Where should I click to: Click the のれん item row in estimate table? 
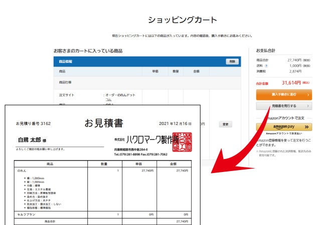(103, 189)
